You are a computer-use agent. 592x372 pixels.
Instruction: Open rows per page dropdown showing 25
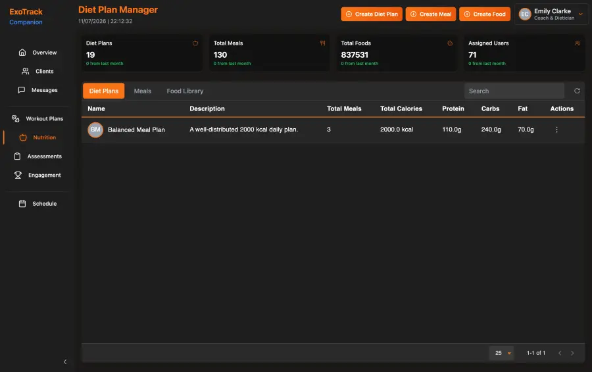[501, 353]
